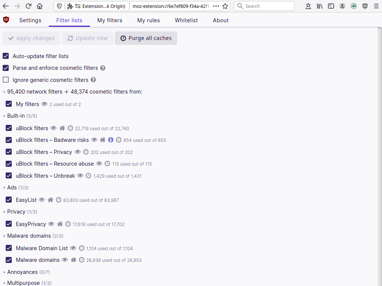Click the clock icon beside EasyPrivacy

click(68, 224)
